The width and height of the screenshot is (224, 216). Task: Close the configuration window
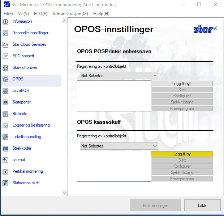(x=216, y=4)
